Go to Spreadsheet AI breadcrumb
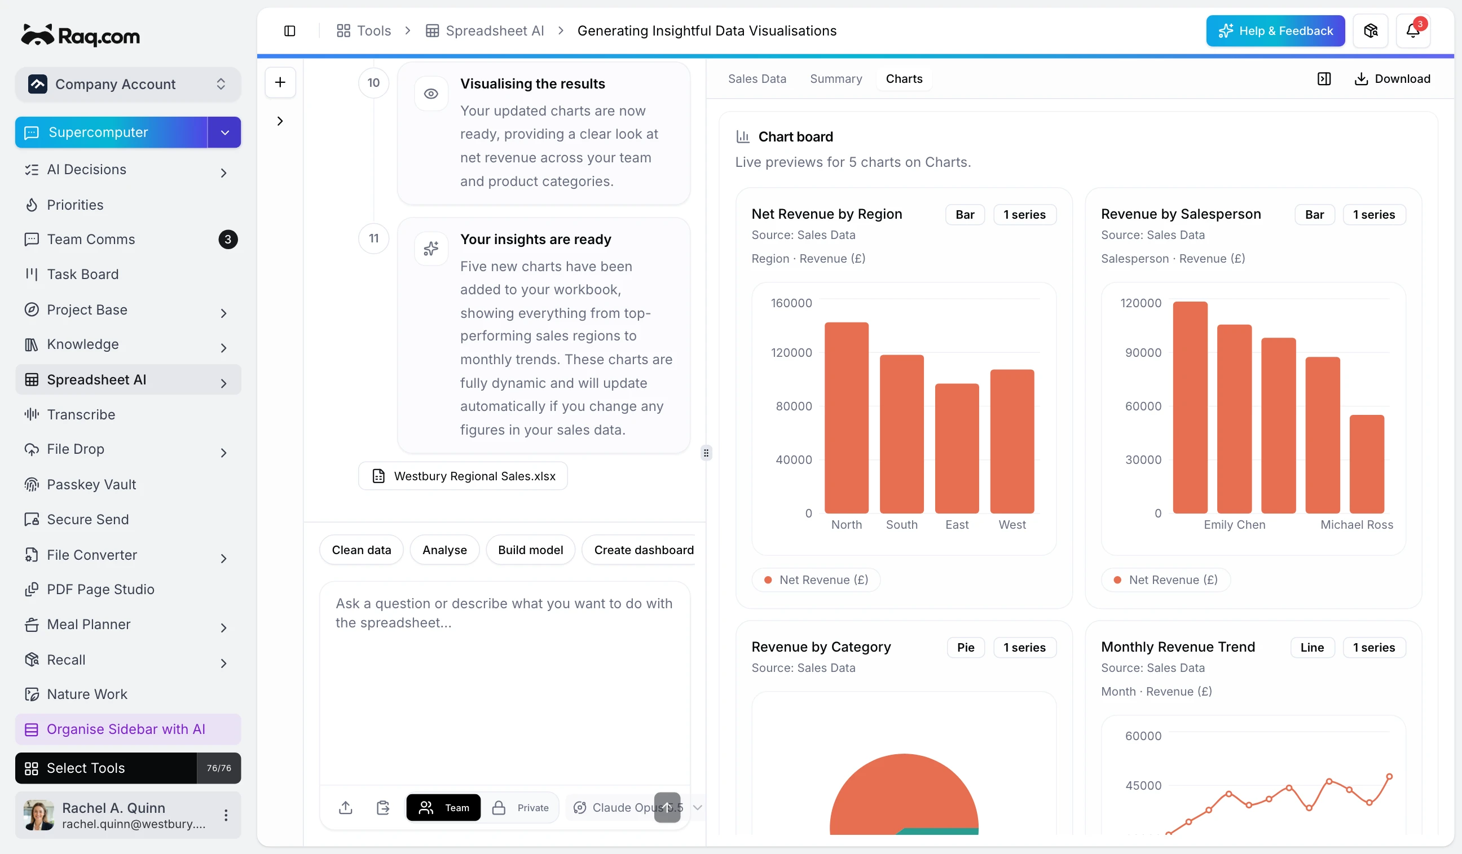Screen dimensions: 1462x854 485,31
